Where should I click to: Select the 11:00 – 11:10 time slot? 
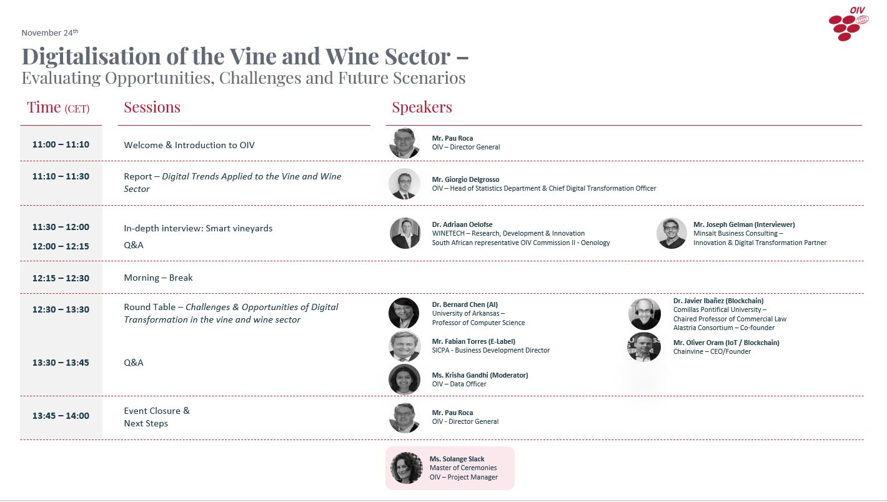pyautogui.click(x=61, y=144)
